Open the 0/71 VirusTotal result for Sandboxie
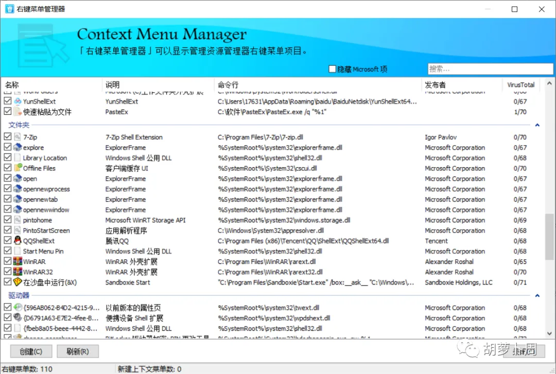Screen dimensions: 556x374 pos(520,282)
